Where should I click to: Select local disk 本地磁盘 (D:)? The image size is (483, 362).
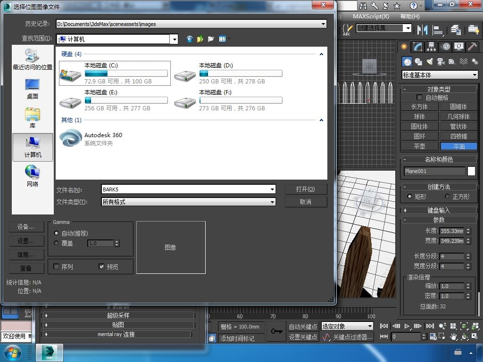click(x=228, y=73)
